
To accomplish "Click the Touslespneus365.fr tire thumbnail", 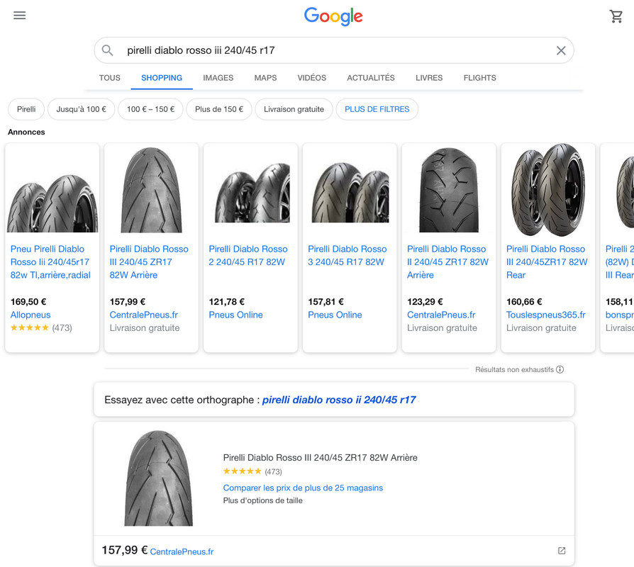I will (x=548, y=190).
